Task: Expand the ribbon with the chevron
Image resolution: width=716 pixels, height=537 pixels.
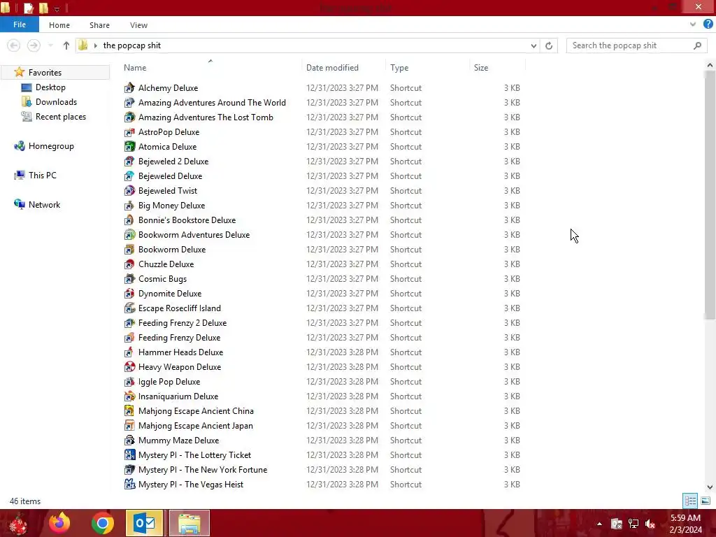Action: (x=693, y=24)
